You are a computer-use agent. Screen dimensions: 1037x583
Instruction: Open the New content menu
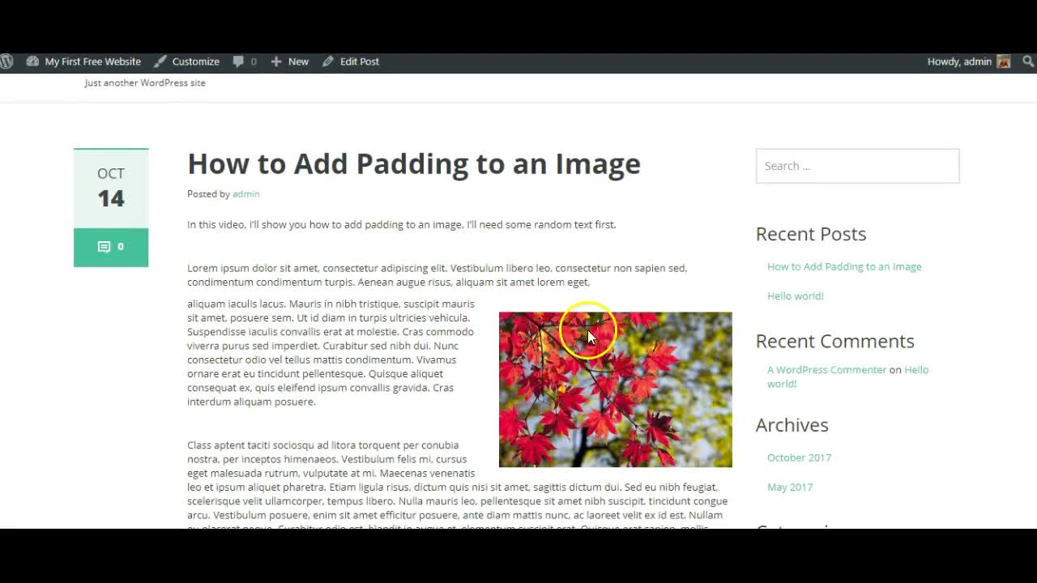(289, 62)
